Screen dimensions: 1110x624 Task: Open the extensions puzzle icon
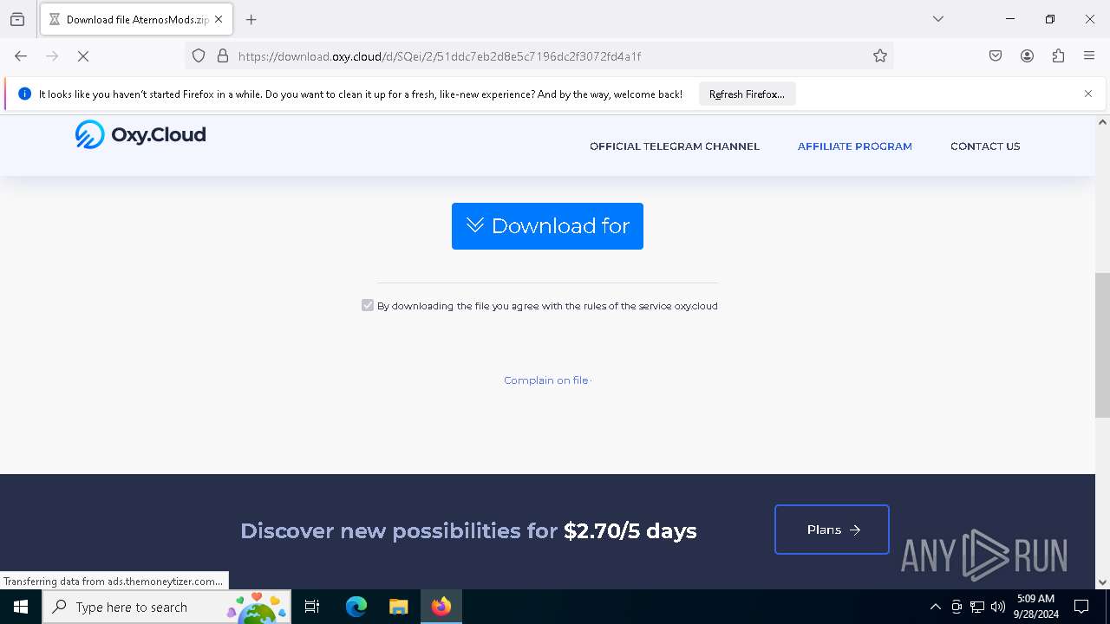click(x=1058, y=56)
